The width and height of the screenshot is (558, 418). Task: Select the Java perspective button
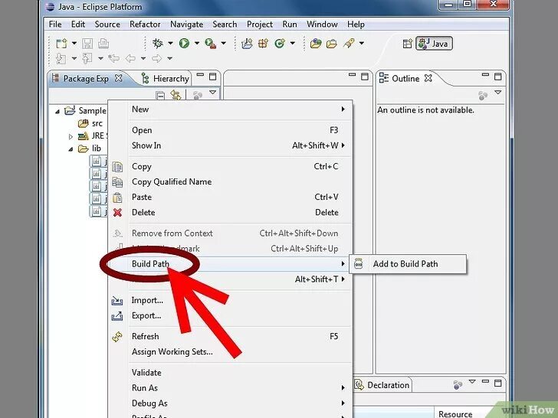tap(434, 44)
